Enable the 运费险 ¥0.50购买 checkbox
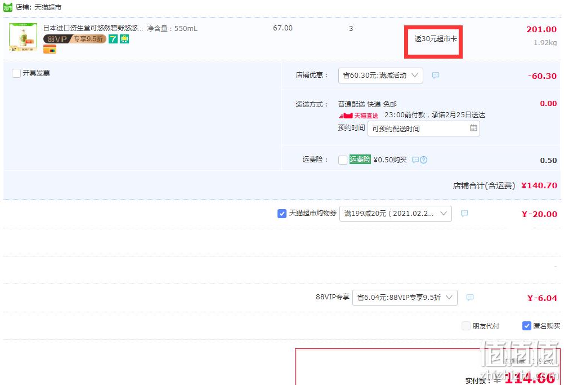The height and width of the screenshot is (385, 564). tap(343, 160)
